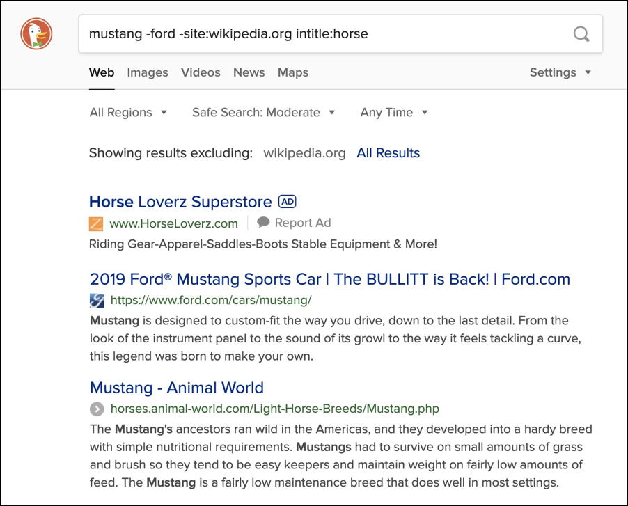The height and width of the screenshot is (506, 628).
Task: Switch to the Videos tab
Action: [201, 72]
